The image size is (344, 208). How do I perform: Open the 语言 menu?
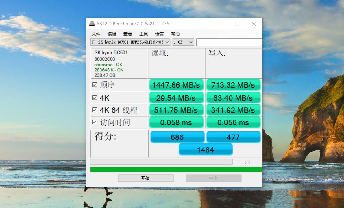click(x=159, y=34)
